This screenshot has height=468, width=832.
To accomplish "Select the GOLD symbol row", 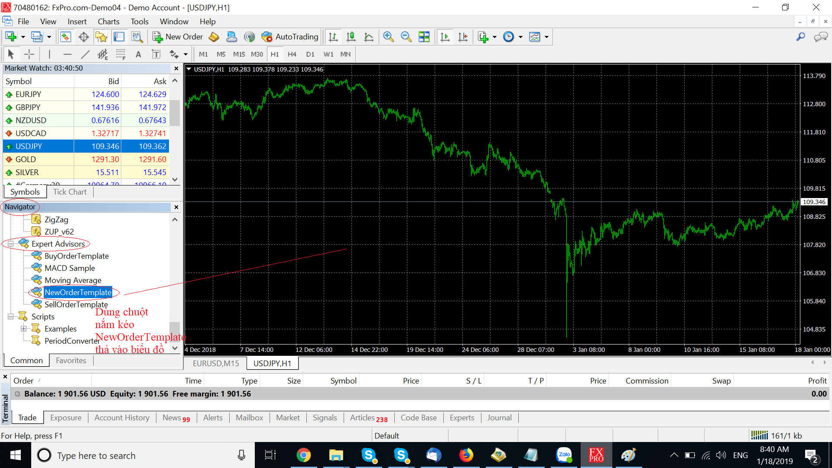I will pyautogui.click(x=26, y=159).
